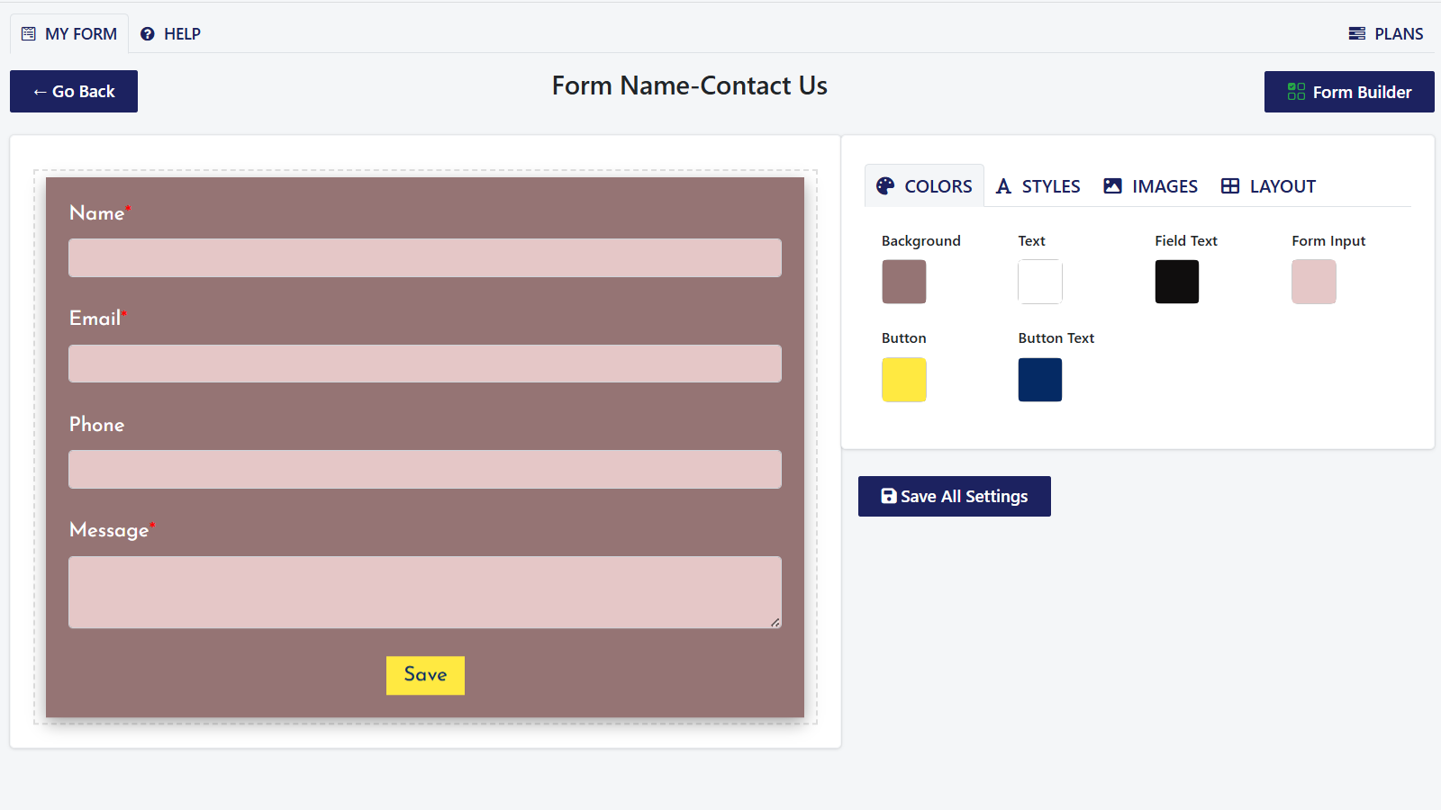Image resolution: width=1441 pixels, height=810 pixels.
Task: Click the save disk icon in Save All Settings
Action: click(x=888, y=496)
